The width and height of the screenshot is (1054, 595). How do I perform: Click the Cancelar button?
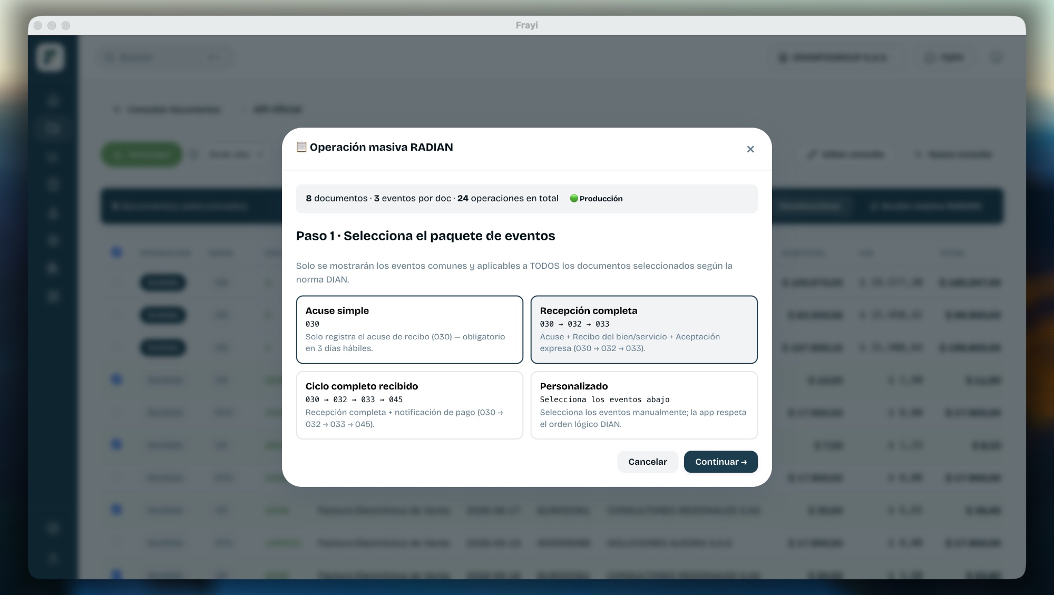coord(648,462)
